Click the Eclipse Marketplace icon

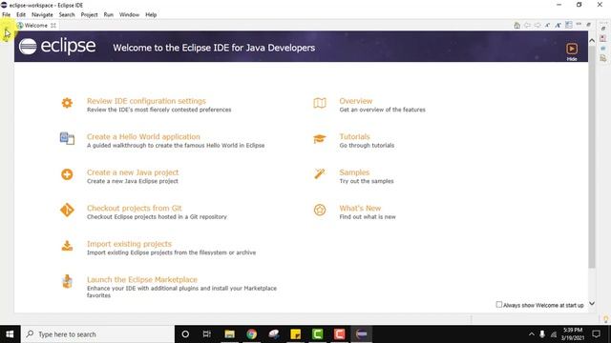coord(67,281)
